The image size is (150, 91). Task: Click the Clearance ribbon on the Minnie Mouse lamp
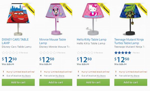tap(67, 8)
